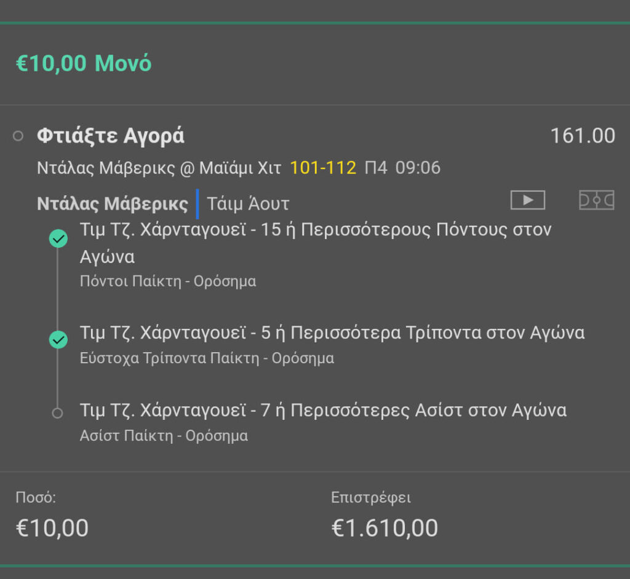This screenshot has width=630, height=579.
Task: Click the 161.00 odds value
Action: click(582, 136)
